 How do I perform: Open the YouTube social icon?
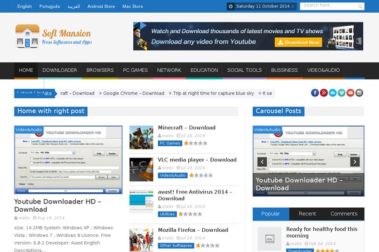[x=350, y=93]
